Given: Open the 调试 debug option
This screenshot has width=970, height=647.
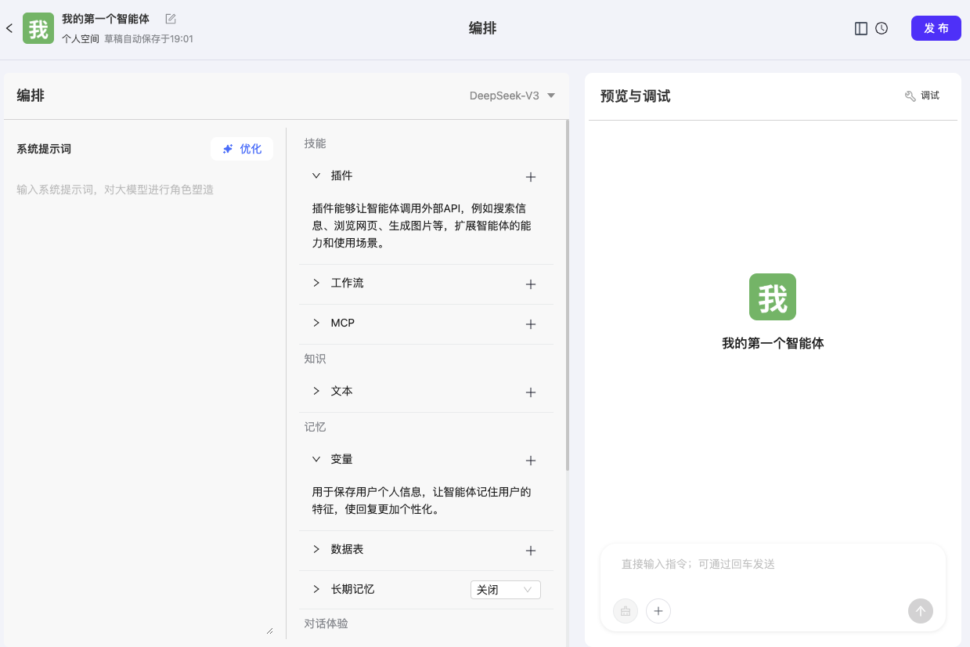Looking at the screenshot, I should pyautogui.click(x=922, y=96).
